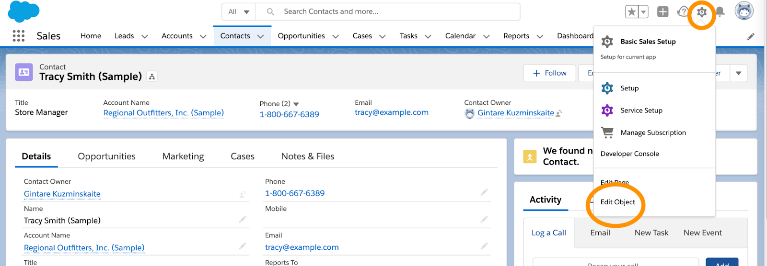Open the user profile avatar
767x266 pixels.
pyautogui.click(x=744, y=11)
